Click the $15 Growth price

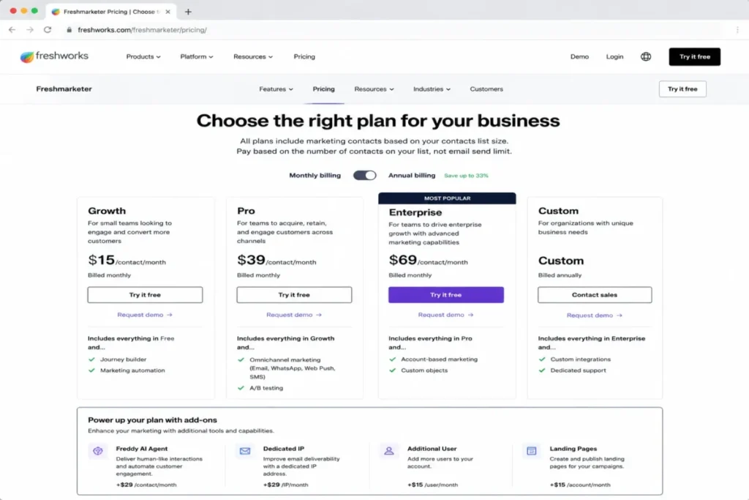[x=101, y=260]
